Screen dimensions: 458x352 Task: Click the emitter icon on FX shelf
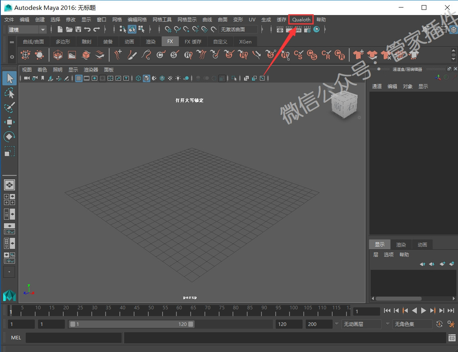click(25, 55)
